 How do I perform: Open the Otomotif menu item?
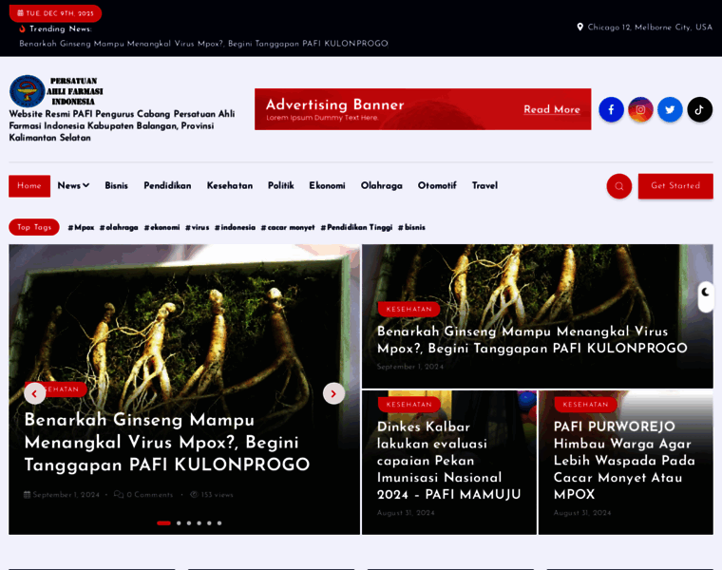[437, 185]
